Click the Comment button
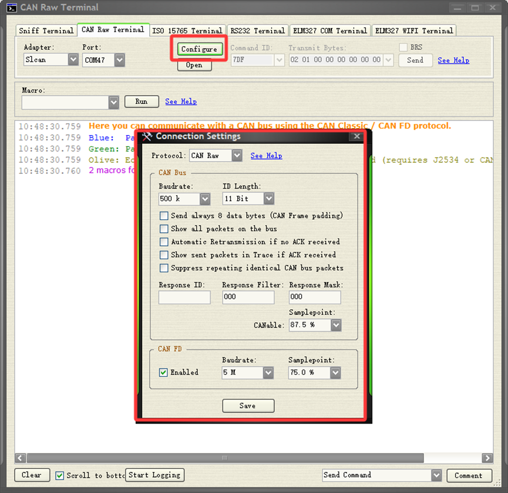508x493 pixels. click(469, 475)
